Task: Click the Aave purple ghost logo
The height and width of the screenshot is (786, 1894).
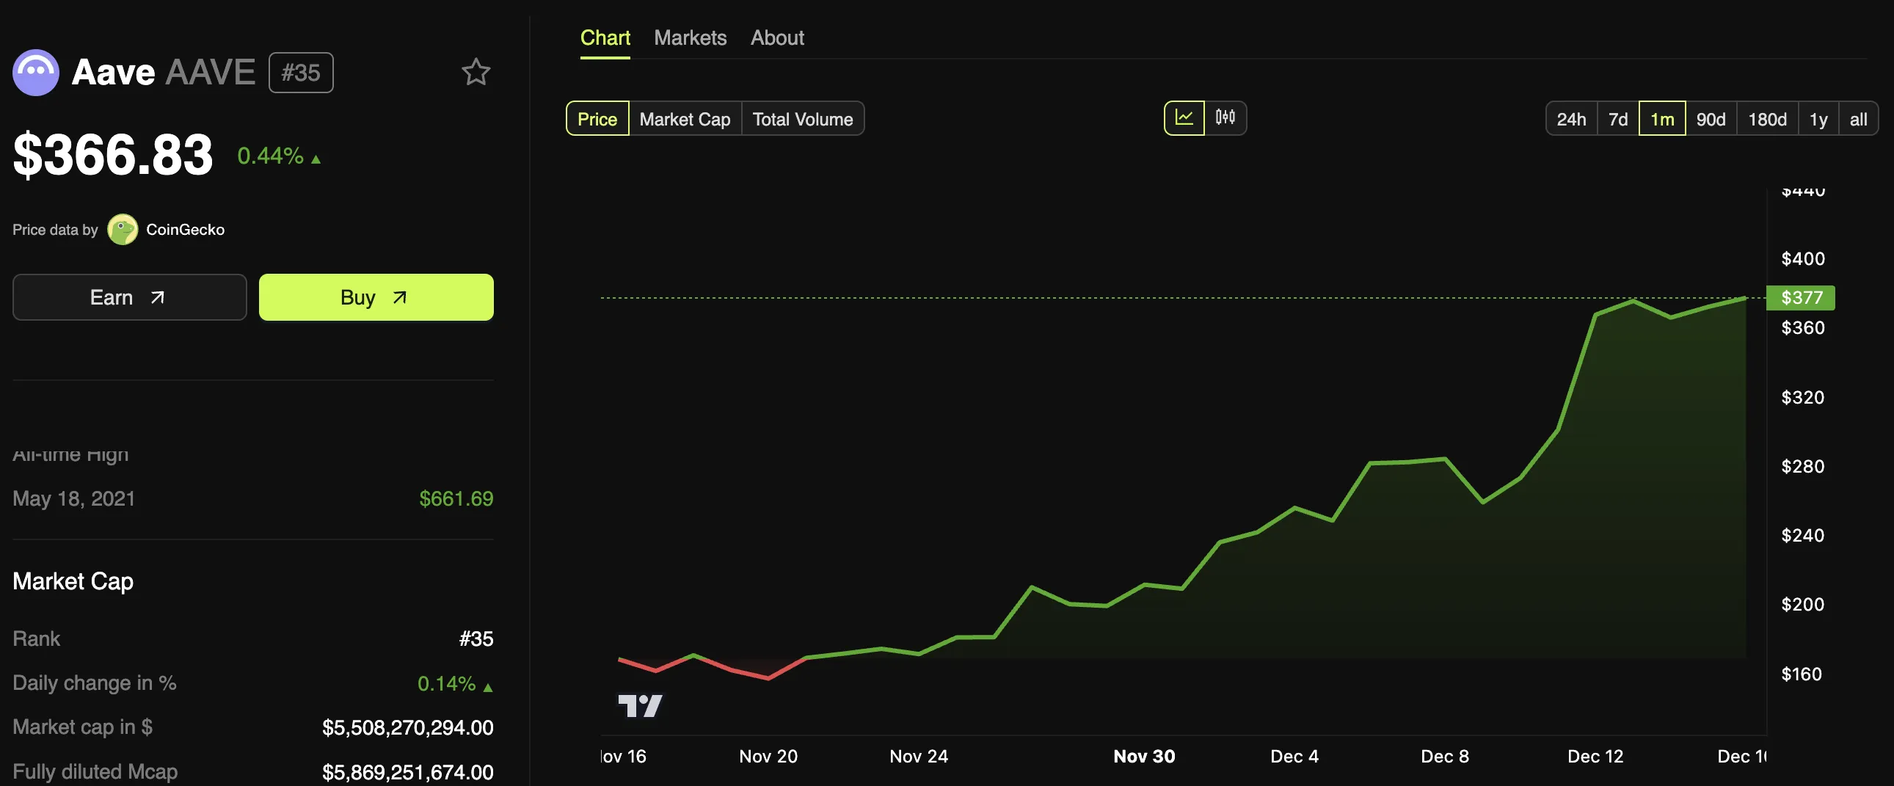Action: [x=35, y=72]
